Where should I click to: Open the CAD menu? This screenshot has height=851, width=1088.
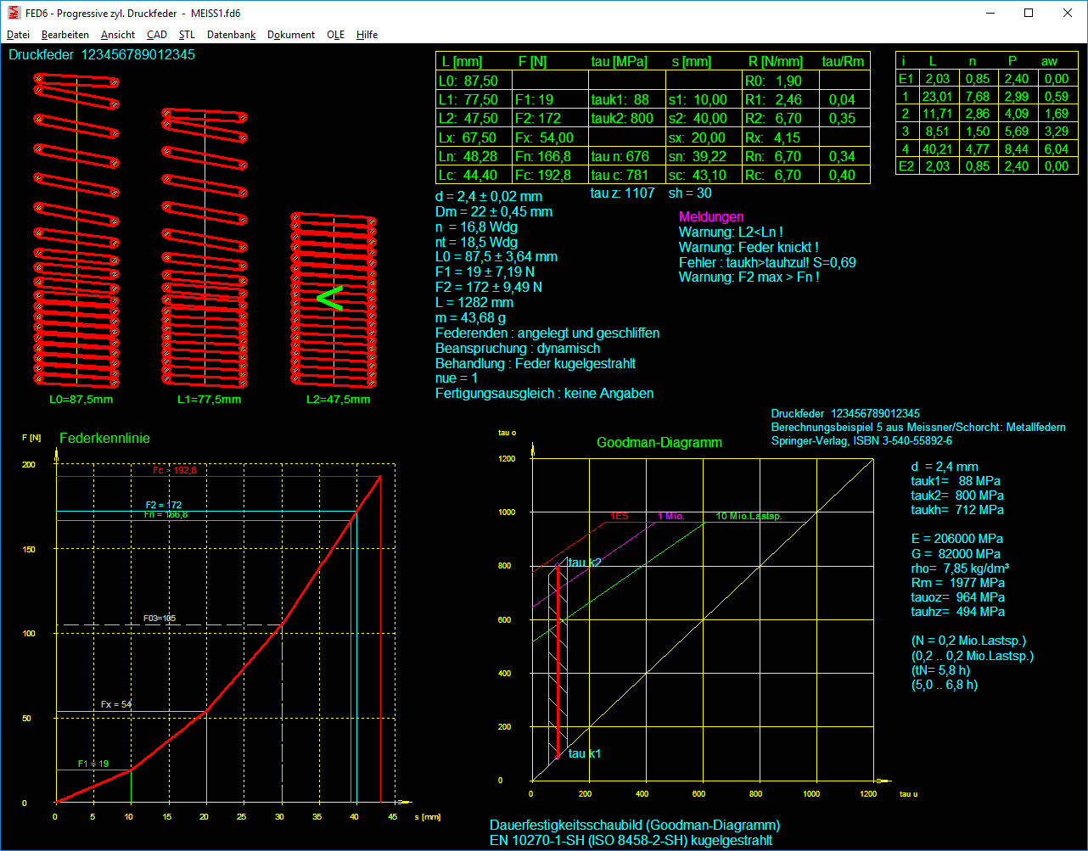pyautogui.click(x=157, y=35)
